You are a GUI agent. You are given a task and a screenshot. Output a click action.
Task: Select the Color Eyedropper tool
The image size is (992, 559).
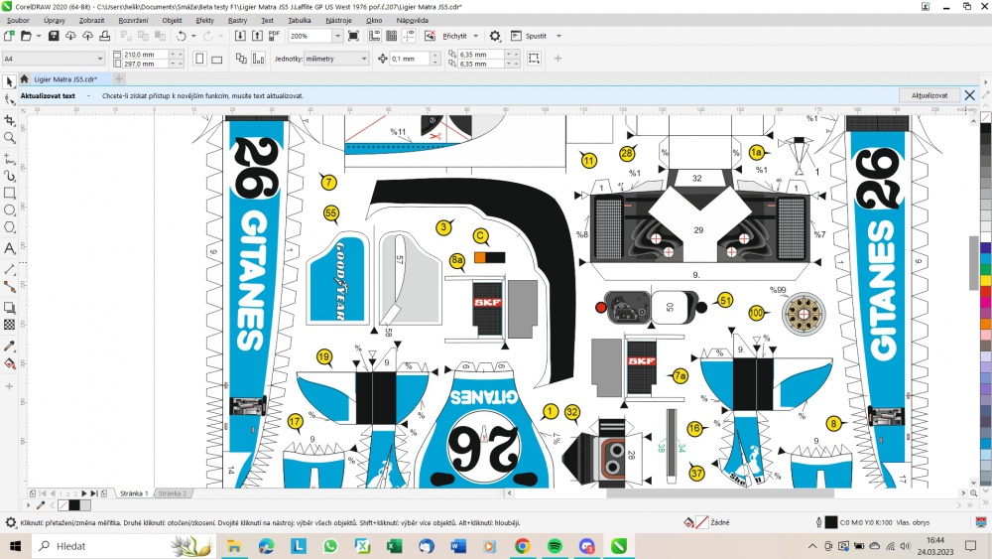(x=10, y=346)
